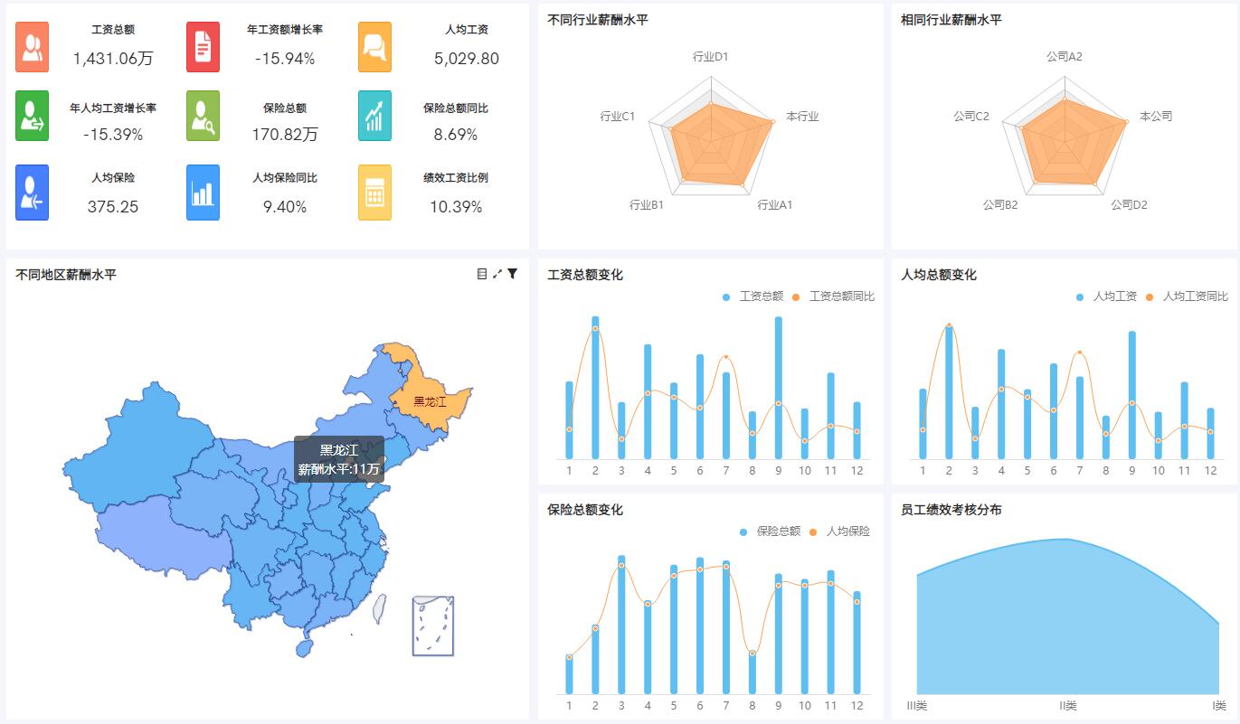The height and width of the screenshot is (724, 1240).
Task: Click the 人均工资 chat bubble icon
Action: (374, 46)
